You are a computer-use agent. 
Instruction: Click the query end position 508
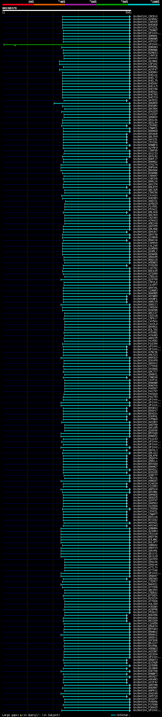tap(128, 12)
